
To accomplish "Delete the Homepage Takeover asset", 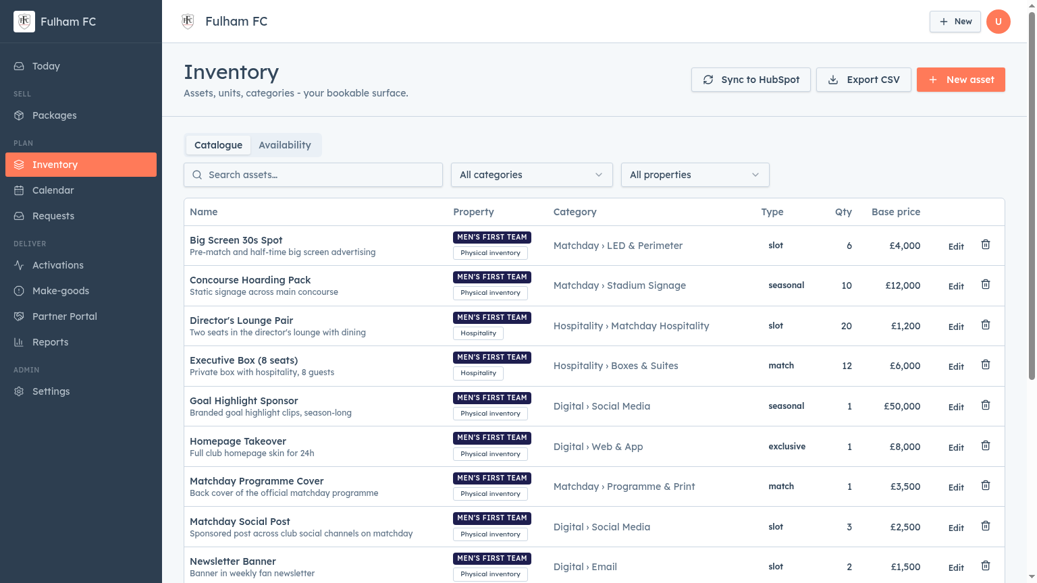I will click(986, 446).
